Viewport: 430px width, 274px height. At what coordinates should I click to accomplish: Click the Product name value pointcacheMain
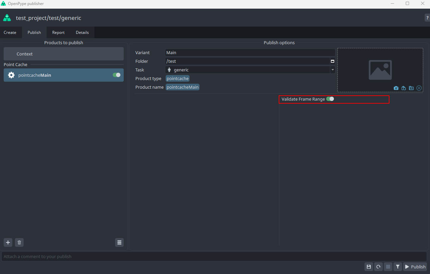[x=183, y=87]
